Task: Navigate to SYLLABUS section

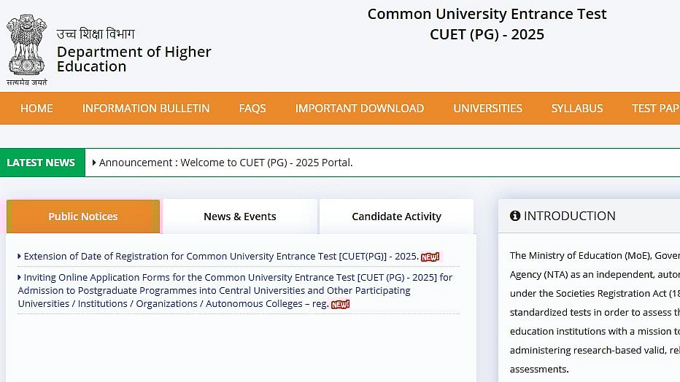Action: pyautogui.click(x=577, y=108)
